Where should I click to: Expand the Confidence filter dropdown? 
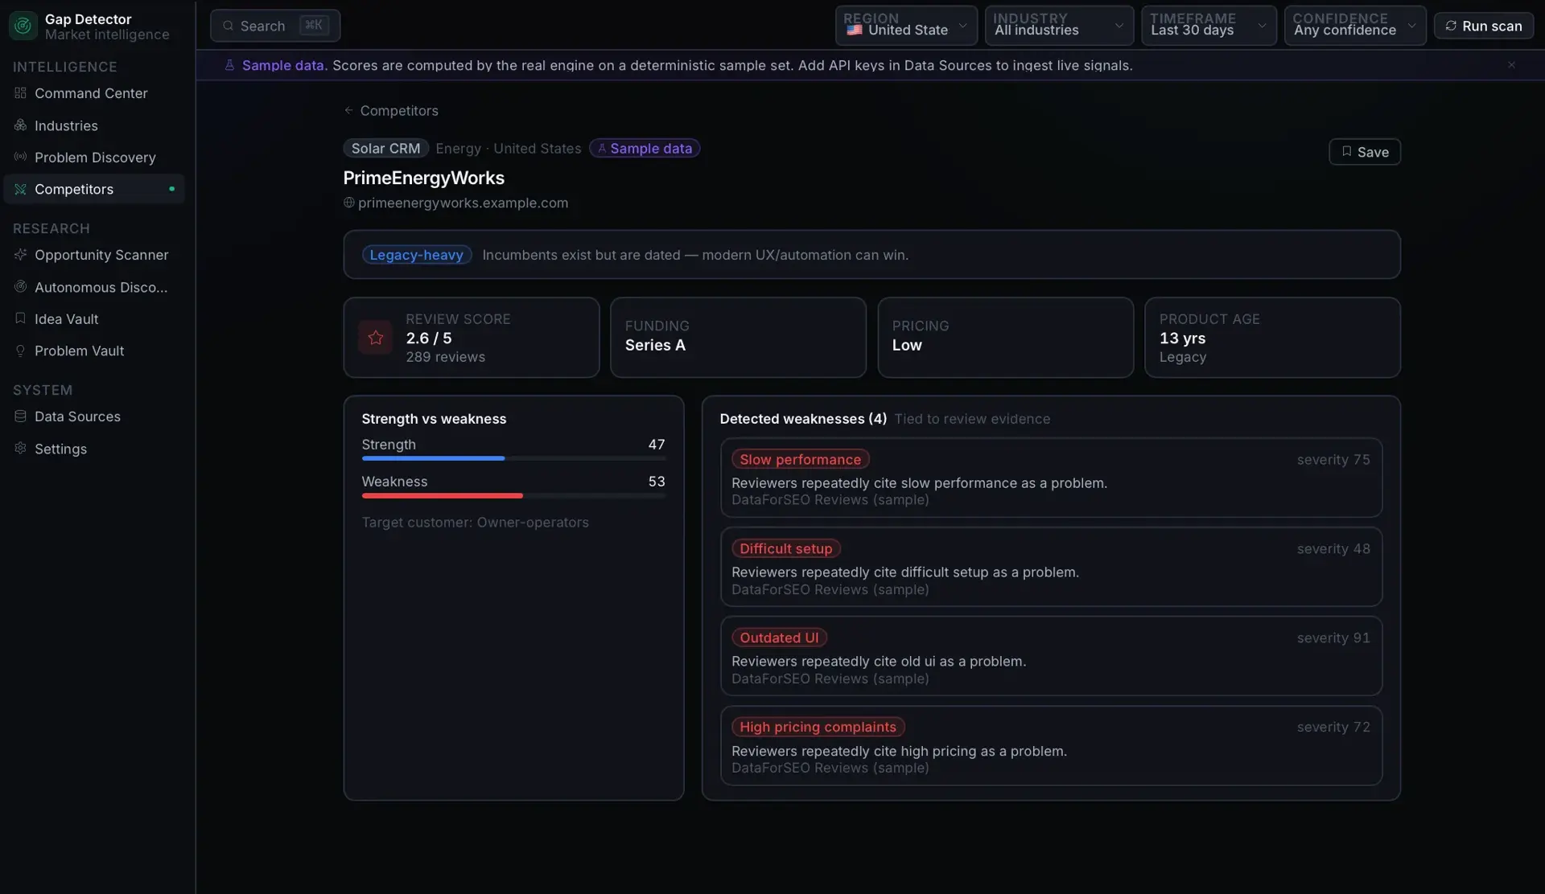(x=1355, y=26)
